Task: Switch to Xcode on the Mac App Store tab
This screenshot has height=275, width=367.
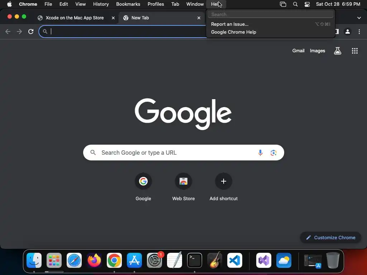Action: 75,18
